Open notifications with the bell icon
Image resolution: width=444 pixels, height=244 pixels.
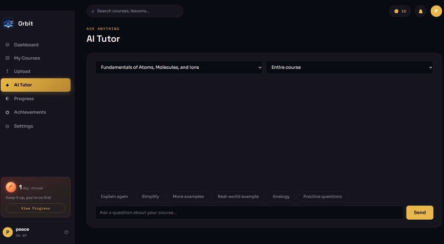[420, 12]
